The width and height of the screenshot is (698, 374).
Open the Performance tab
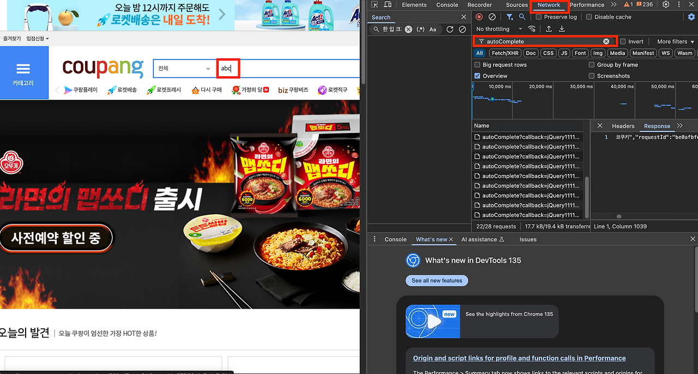[587, 4]
